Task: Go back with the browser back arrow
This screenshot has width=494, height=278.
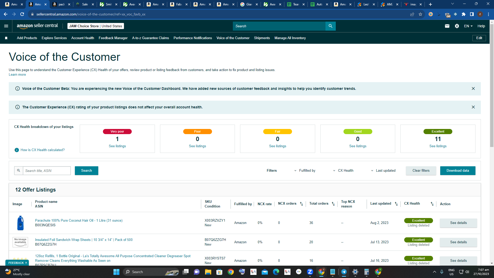Action: (6, 14)
